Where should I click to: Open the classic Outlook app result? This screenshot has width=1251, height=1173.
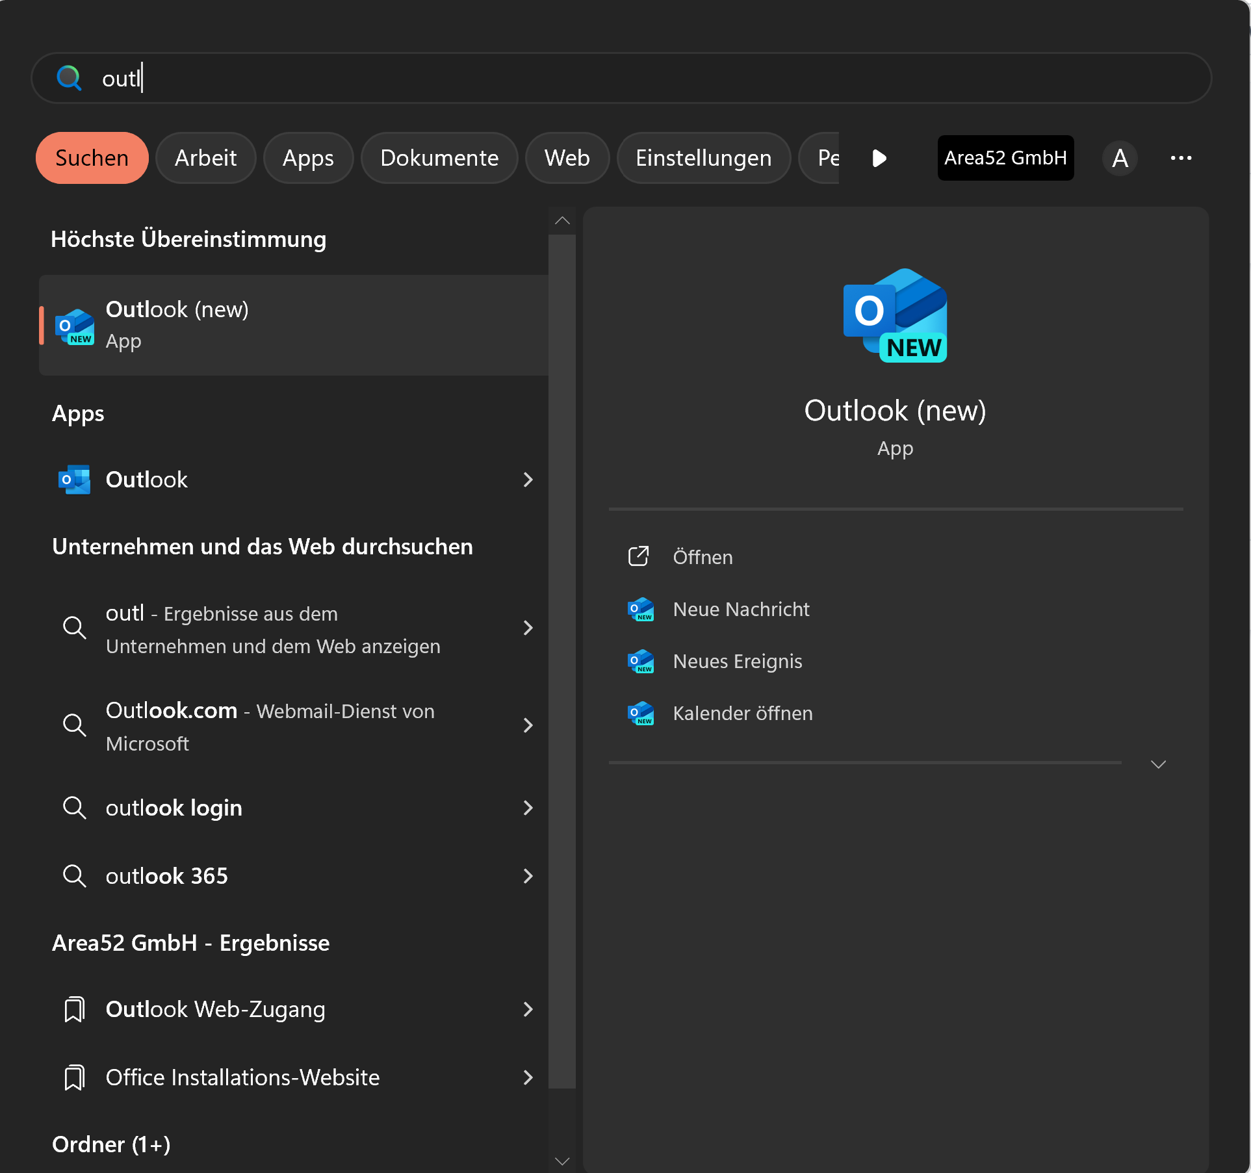click(147, 480)
